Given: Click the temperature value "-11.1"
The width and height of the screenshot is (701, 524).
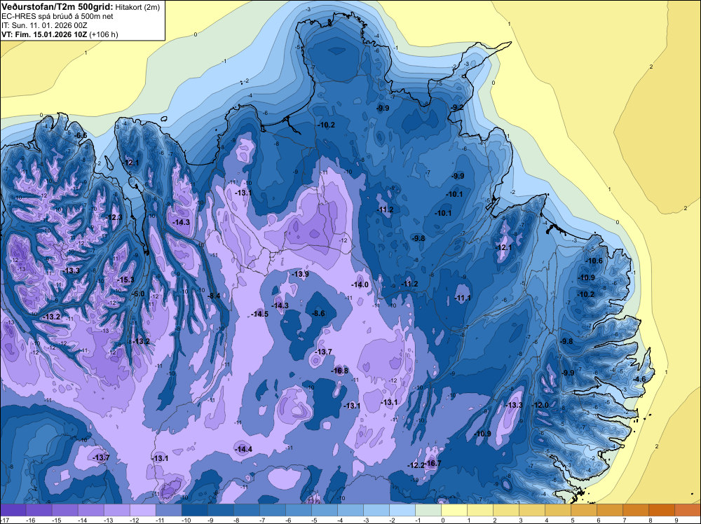Looking at the screenshot, I should tap(463, 298).
